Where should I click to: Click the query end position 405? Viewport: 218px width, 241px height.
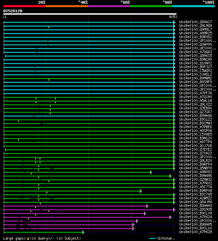click(172, 17)
